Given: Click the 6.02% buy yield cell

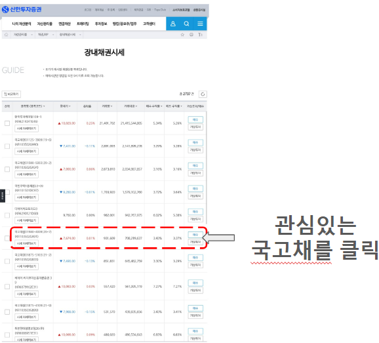Looking at the screenshot, I should 157,215.
